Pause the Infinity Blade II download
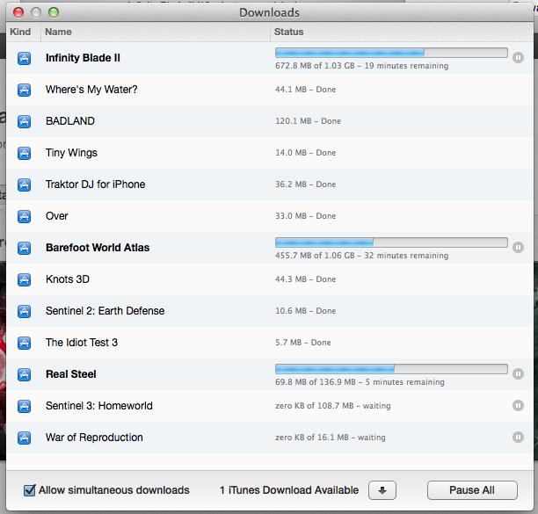Viewport: 538px width, 514px height. click(x=518, y=58)
